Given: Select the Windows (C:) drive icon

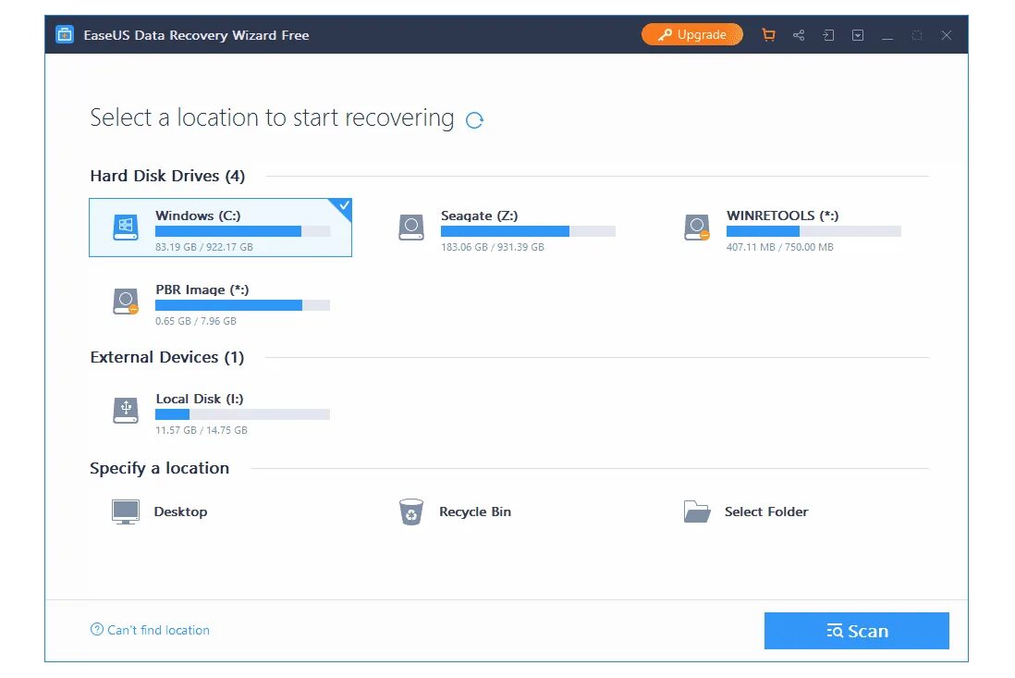Looking at the screenshot, I should point(126,228).
